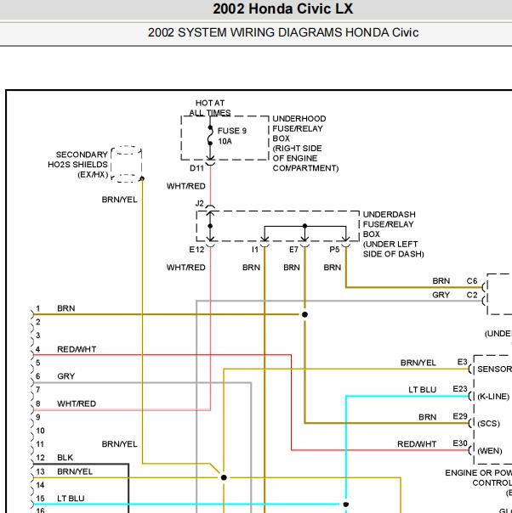Image resolution: width=512 pixels, height=513 pixels.
Task: Click connector pin number "1"
Action: pyautogui.click(x=38, y=308)
